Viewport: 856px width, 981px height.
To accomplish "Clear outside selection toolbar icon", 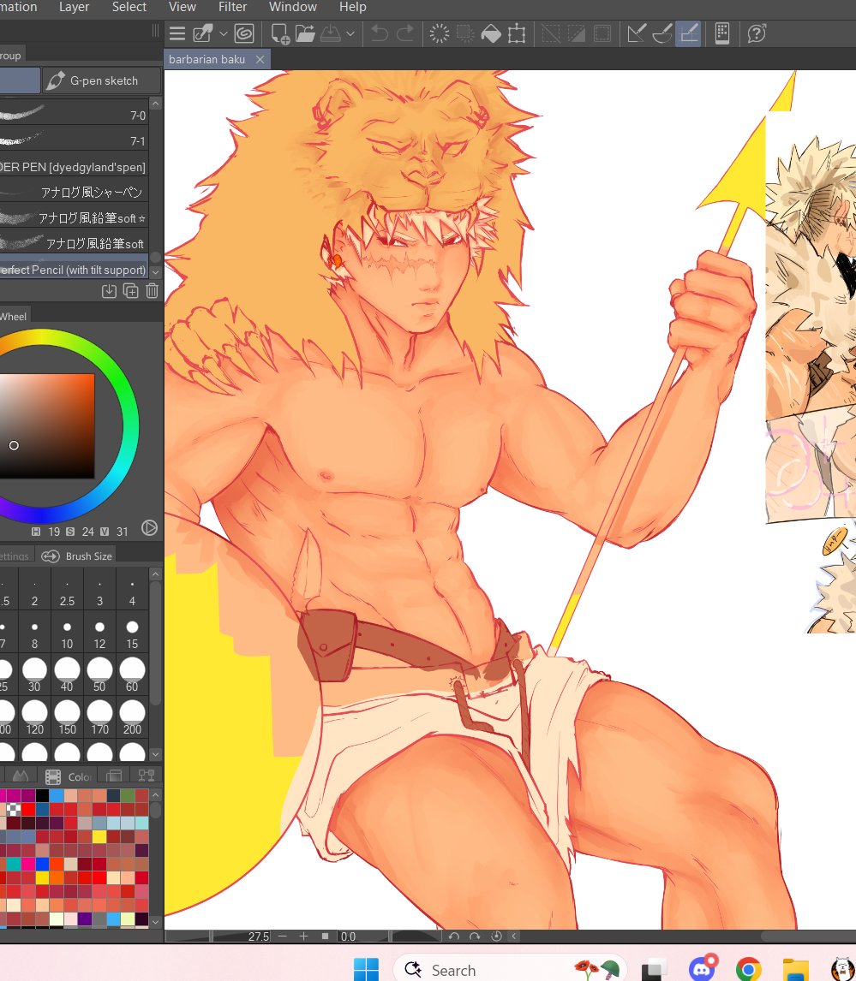I will tap(465, 33).
